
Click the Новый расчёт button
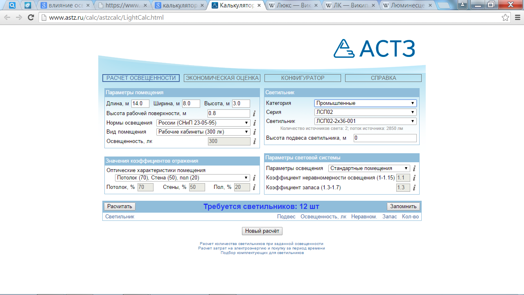point(262,231)
